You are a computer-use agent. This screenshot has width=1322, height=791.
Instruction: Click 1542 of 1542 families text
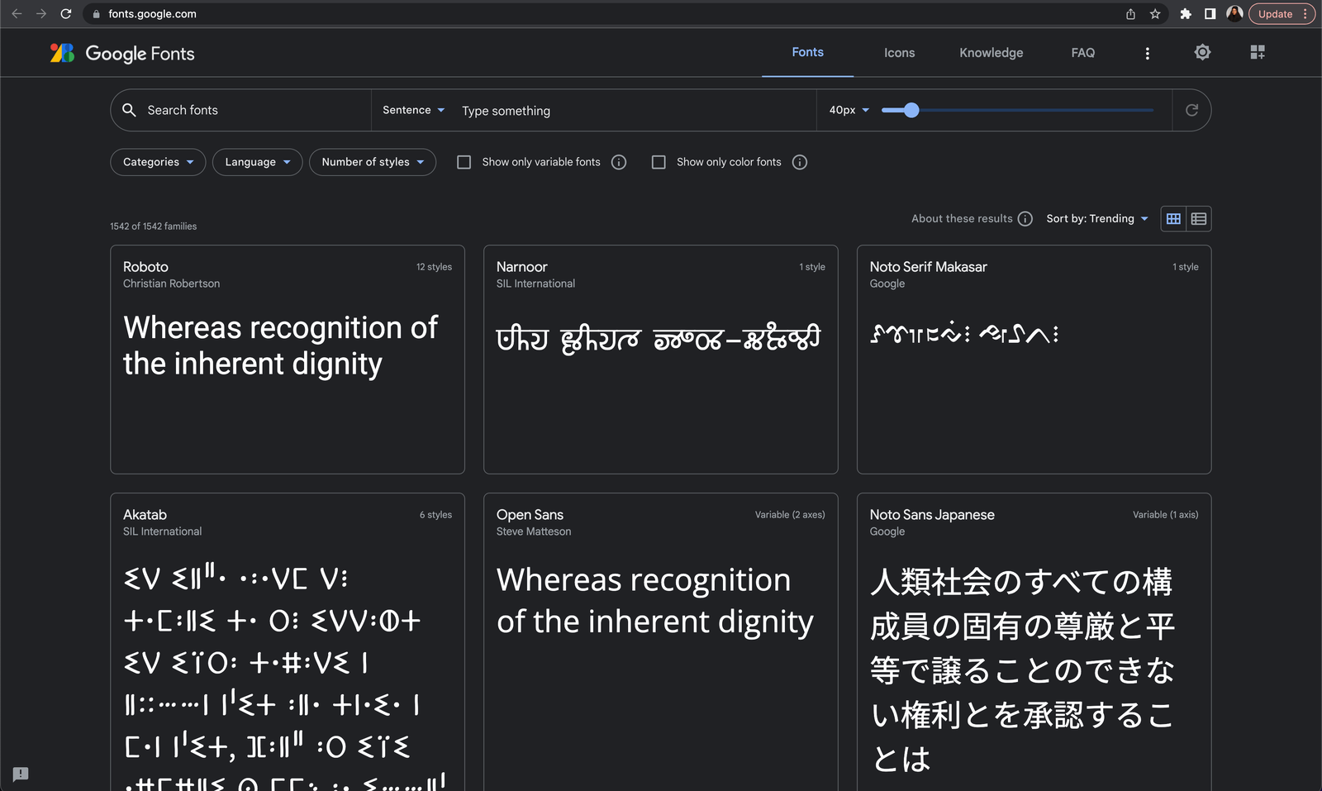[154, 226]
